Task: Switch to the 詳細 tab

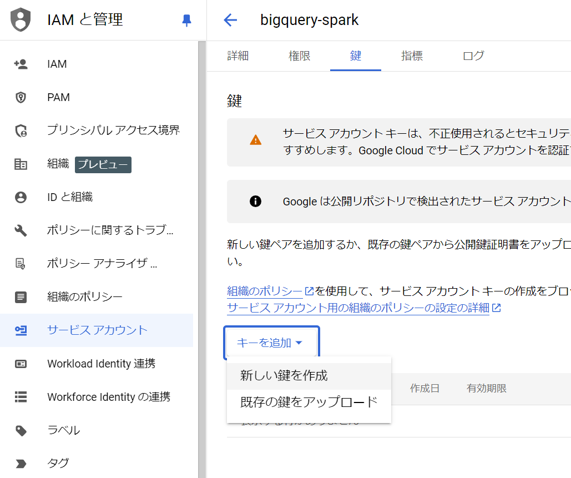Action: pos(238,56)
